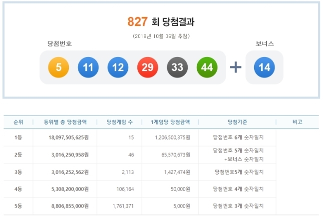Click the 827 round number heading

tap(137, 21)
